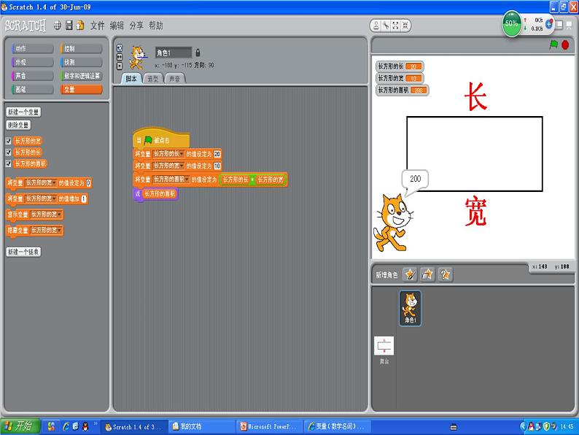Viewport: 579px width, 435px height.
Task: Click the green flag to start scripts
Action: point(553,45)
